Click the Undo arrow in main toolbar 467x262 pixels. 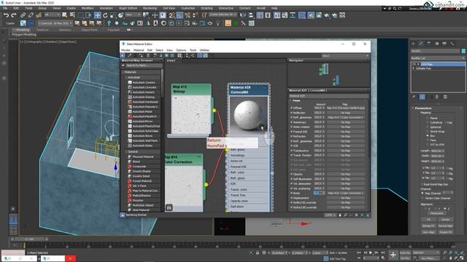pyautogui.click(x=6, y=15)
